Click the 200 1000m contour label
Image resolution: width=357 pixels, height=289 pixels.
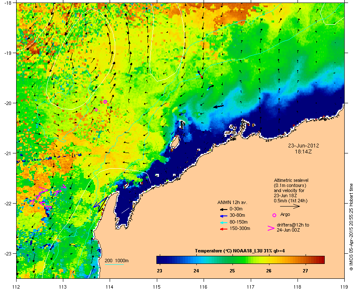(116, 261)
